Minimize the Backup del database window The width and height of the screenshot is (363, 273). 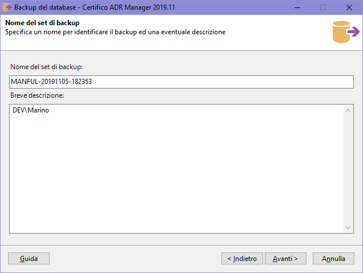[297, 7]
